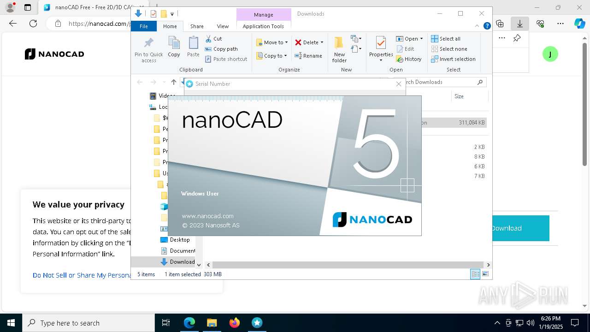Viewport: 590px width, 332px height.
Task: Select the Desktop folder in tree
Action: [180, 240]
